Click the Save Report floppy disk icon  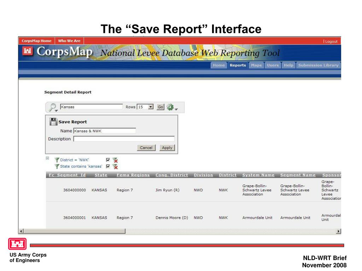(53, 122)
